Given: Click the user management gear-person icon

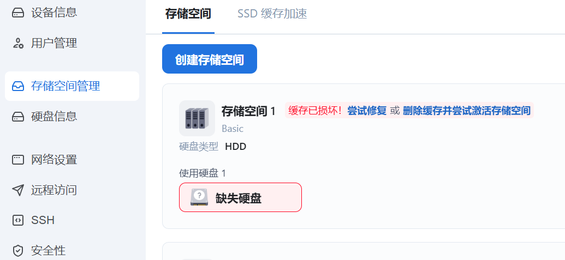Looking at the screenshot, I should tap(18, 44).
